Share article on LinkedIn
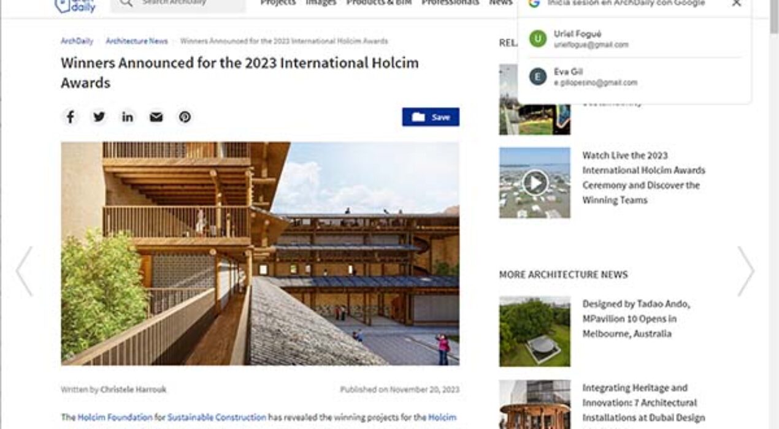The width and height of the screenshot is (779, 429). (128, 117)
